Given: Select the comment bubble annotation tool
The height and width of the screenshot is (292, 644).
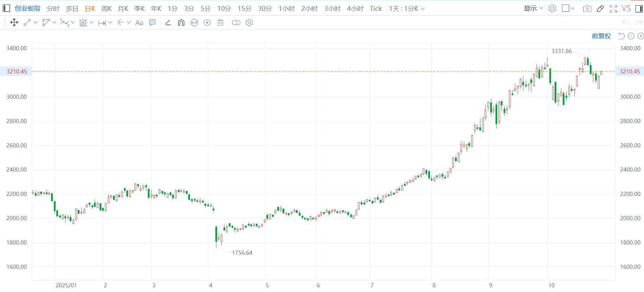Looking at the screenshot, I should [152, 23].
